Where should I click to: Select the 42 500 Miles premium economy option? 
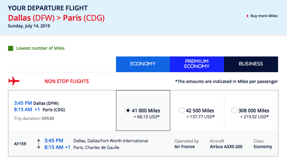pyautogui.click(x=182, y=111)
